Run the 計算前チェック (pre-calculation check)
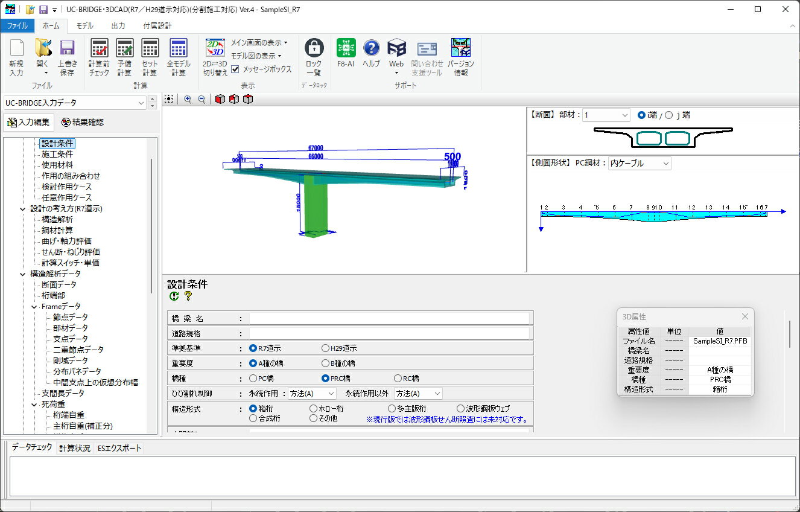Screen dimensions: 800x512 pyautogui.click(x=98, y=57)
